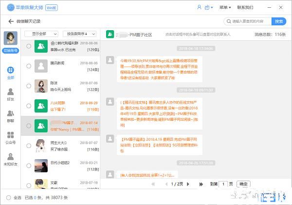Click the blue 搜索 button

pyautogui.click(x=279, y=21)
